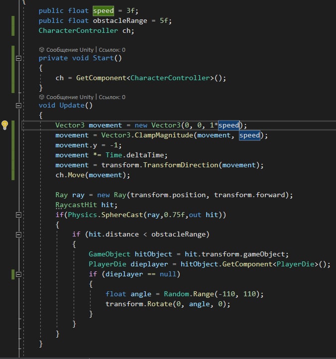Click 'RaycastHit' type name

[x=76, y=205]
